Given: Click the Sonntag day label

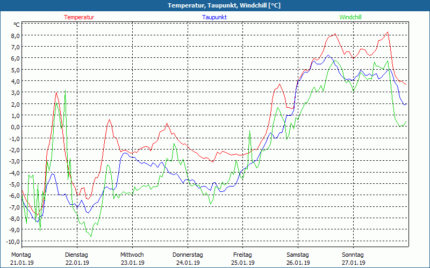Looking at the screenshot, I should [353, 255].
